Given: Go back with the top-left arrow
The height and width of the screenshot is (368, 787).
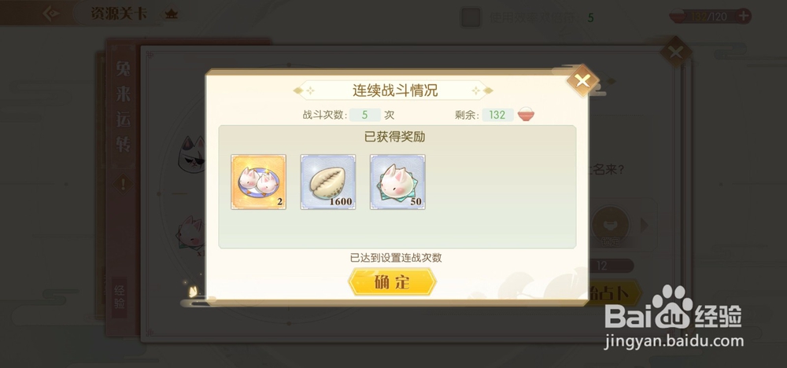Looking at the screenshot, I should pos(51,13).
